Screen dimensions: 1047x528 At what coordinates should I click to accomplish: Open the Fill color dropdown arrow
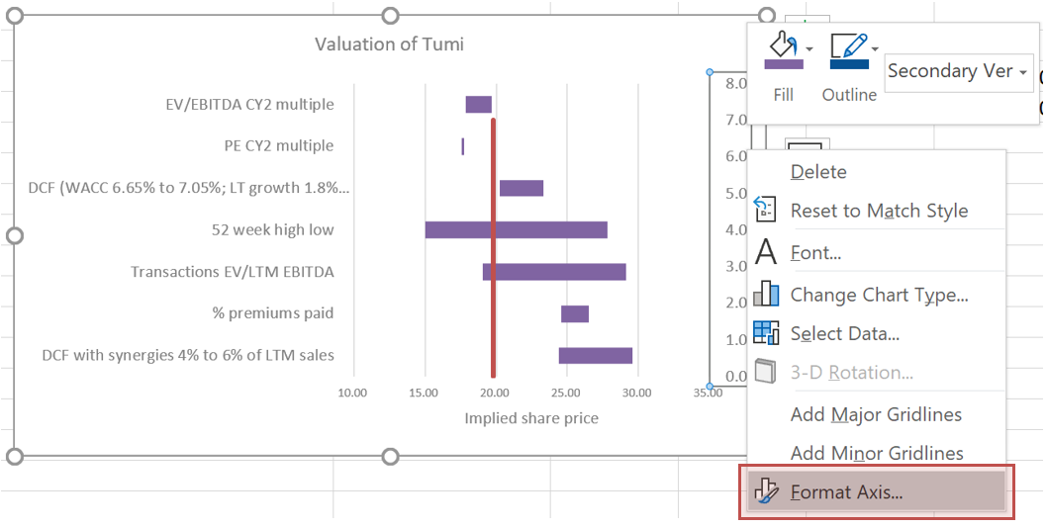pyautogui.click(x=809, y=48)
